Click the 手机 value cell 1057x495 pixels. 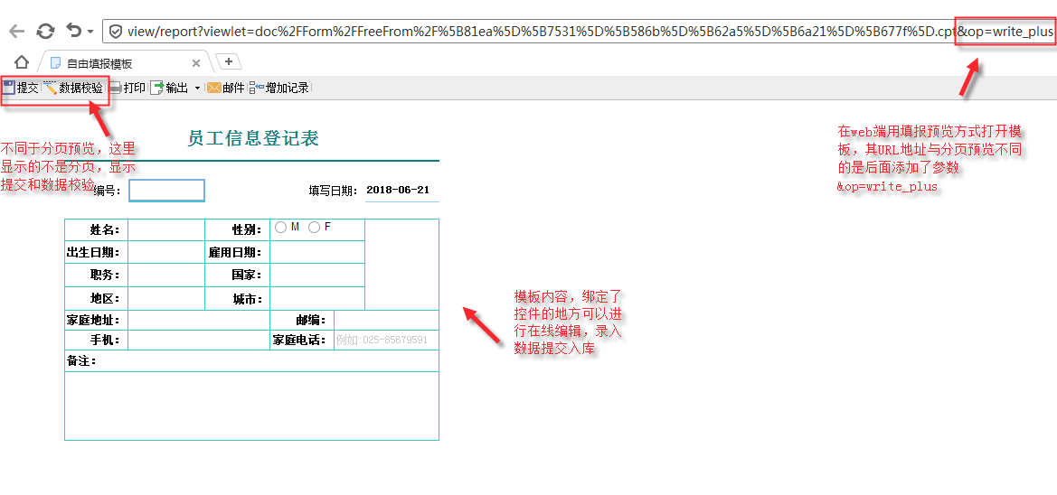click(199, 341)
